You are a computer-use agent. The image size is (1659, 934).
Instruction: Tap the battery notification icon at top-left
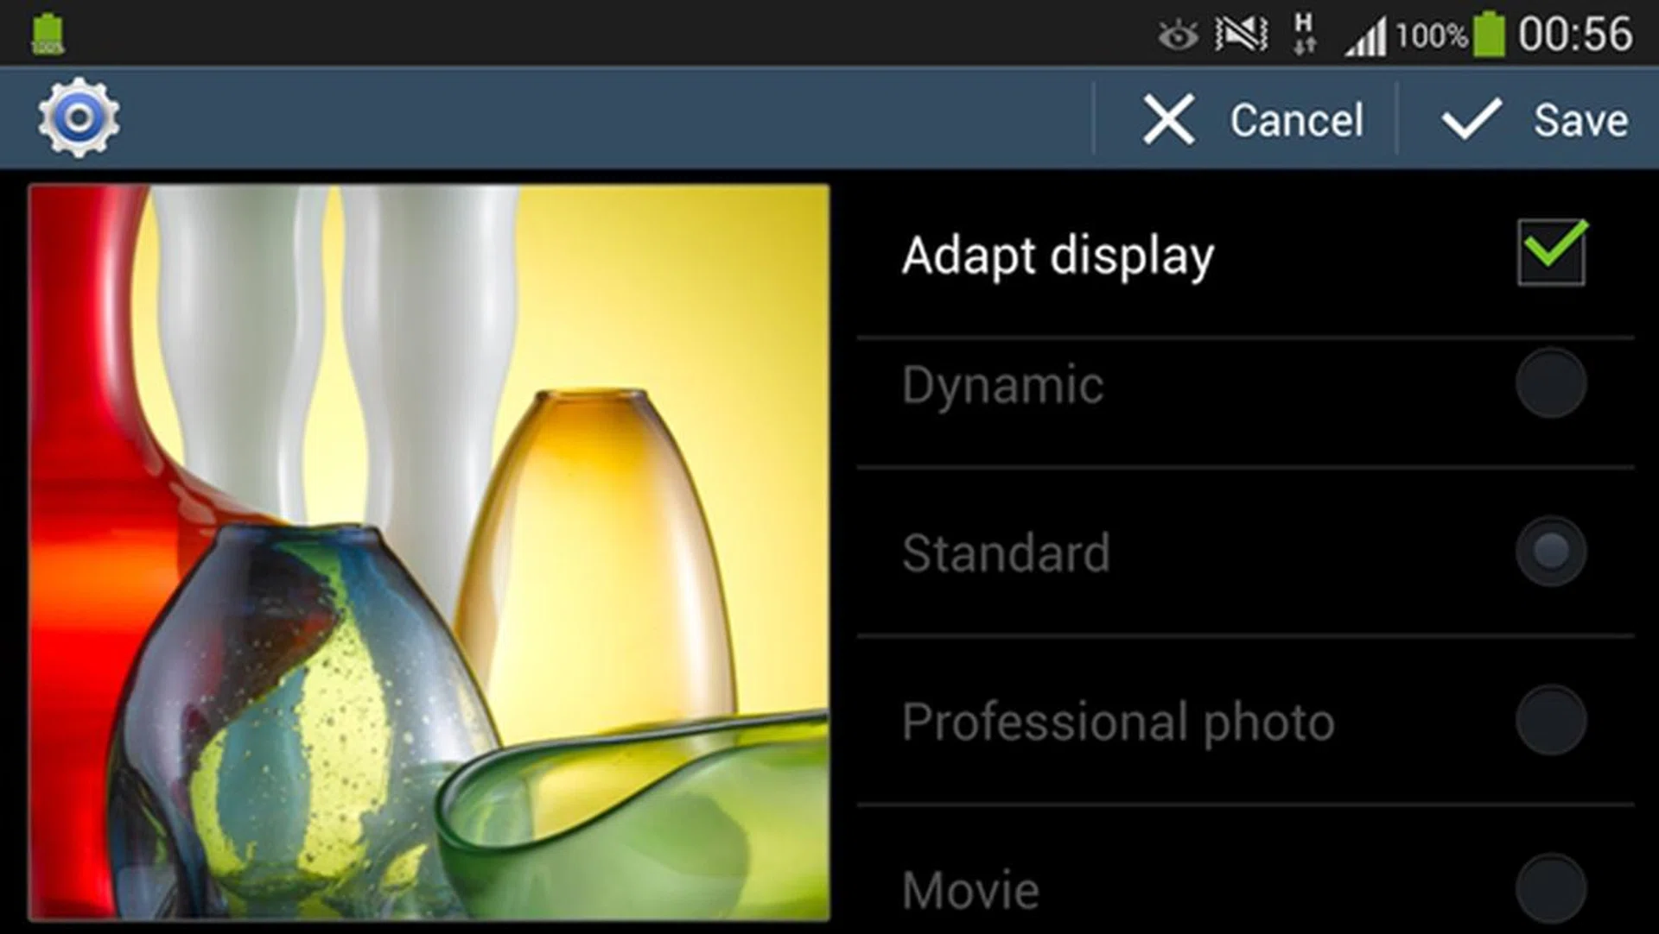click(x=48, y=35)
